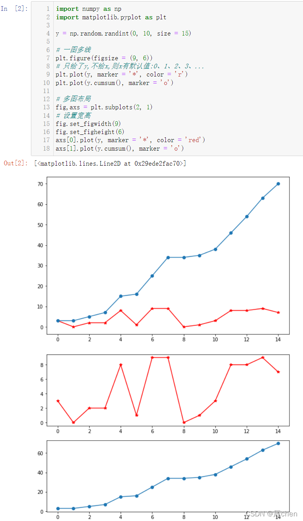The image size is (303, 521).
Task: Click the comment starting '# 只给了y,不给x'
Action: point(130,66)
